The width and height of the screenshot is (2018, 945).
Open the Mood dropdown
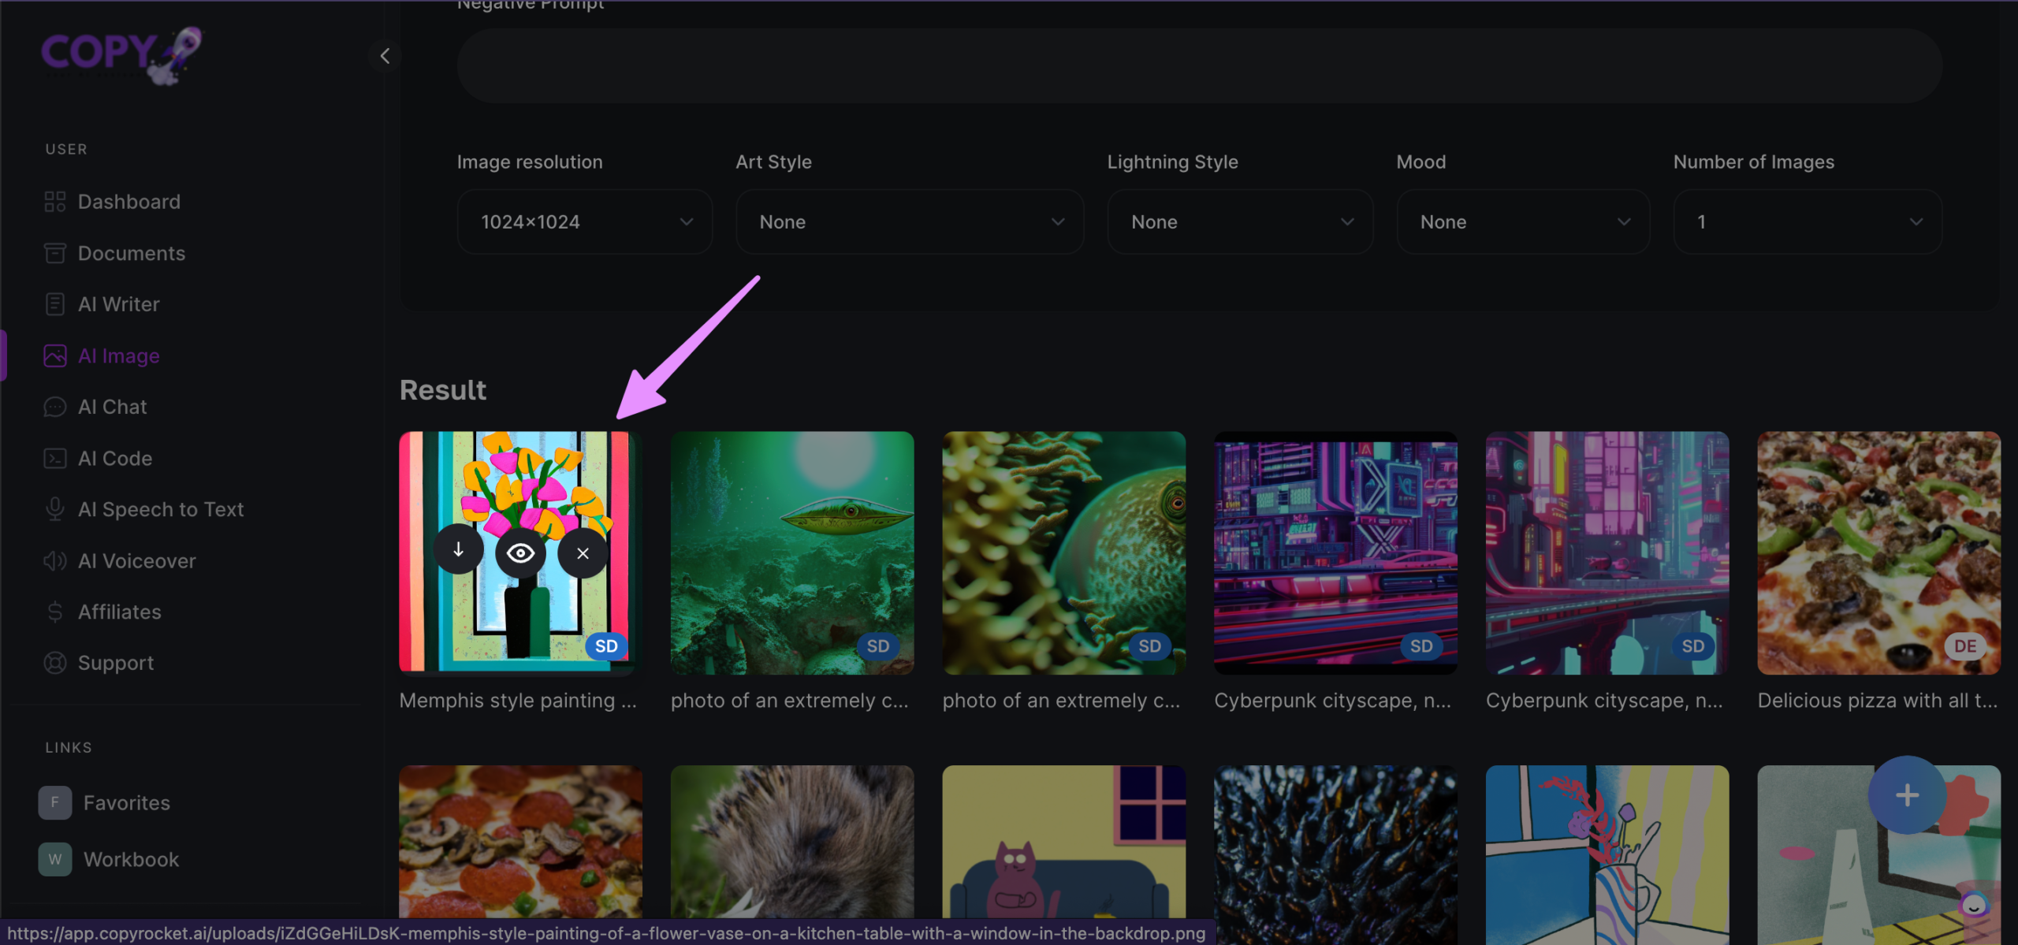point(1522,222)
